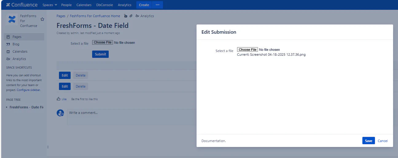Open the Documentation link
The width and height of the screenshot is (398, 158).
point(213,141)
